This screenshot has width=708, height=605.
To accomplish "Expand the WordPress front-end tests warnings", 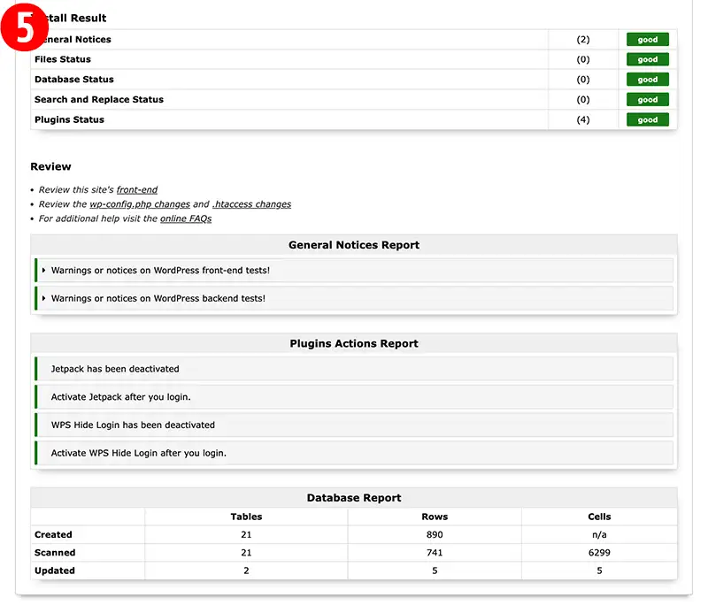I will pyautogui.click(x=354, y=271).
